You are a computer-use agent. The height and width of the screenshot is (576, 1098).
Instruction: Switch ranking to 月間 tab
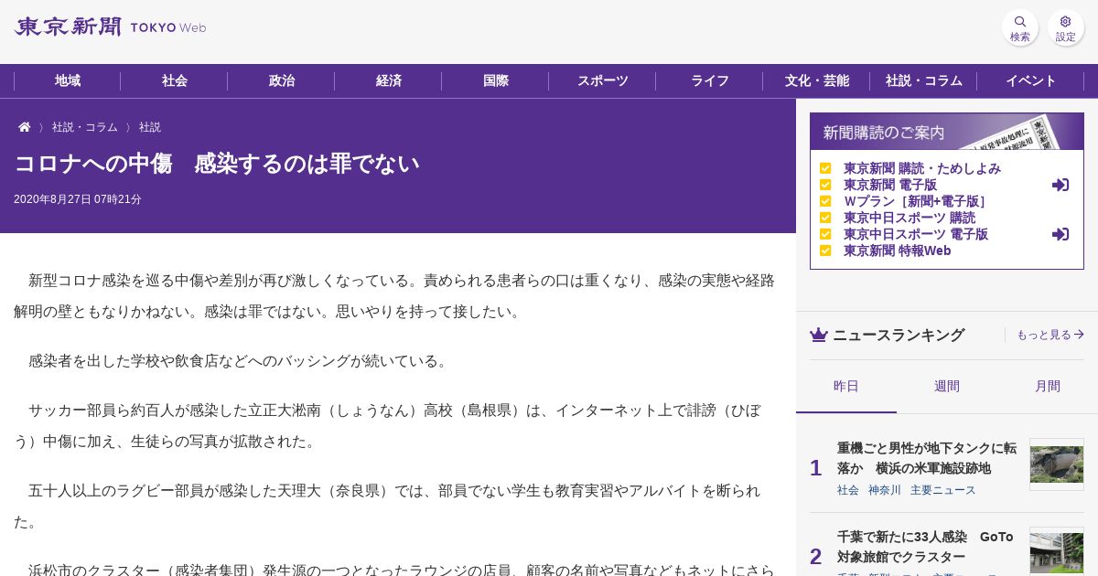click(1048, 386)
